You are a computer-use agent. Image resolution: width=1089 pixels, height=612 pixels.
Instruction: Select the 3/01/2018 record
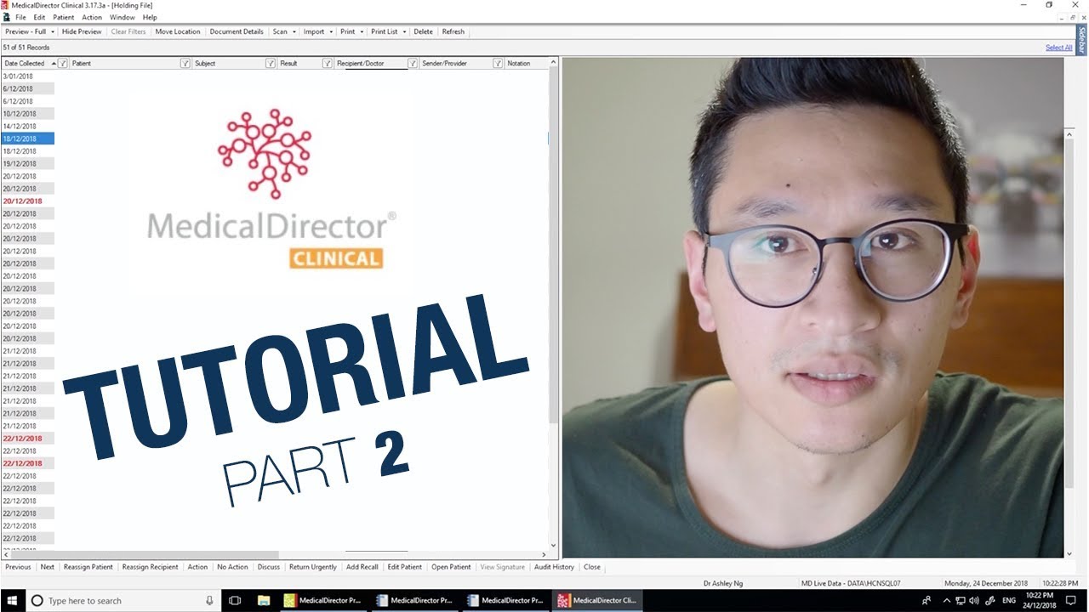27,76
